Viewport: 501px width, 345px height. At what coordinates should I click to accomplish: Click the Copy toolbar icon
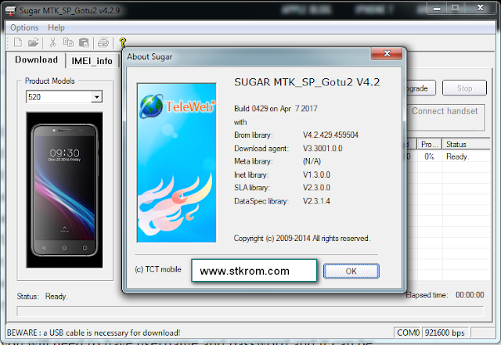[x=68, y=42]
